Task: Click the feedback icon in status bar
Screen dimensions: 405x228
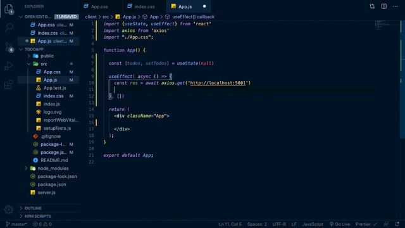Action: click(386, 224)
